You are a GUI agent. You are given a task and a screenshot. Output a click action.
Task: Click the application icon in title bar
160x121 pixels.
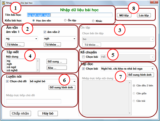tap(4, 3)
